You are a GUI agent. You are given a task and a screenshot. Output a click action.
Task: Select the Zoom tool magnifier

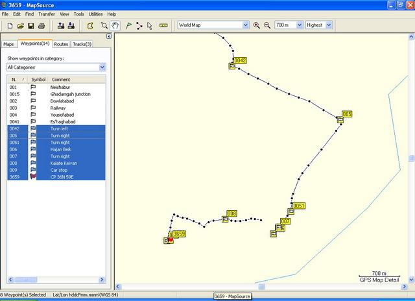(x=104, y=26)
